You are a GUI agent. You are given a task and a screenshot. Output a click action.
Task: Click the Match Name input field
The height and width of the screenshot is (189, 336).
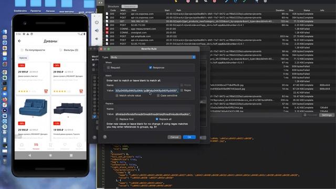tap(147, 85)
